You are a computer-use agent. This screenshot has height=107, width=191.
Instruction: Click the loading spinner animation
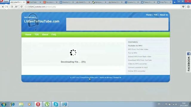point(73,53)
